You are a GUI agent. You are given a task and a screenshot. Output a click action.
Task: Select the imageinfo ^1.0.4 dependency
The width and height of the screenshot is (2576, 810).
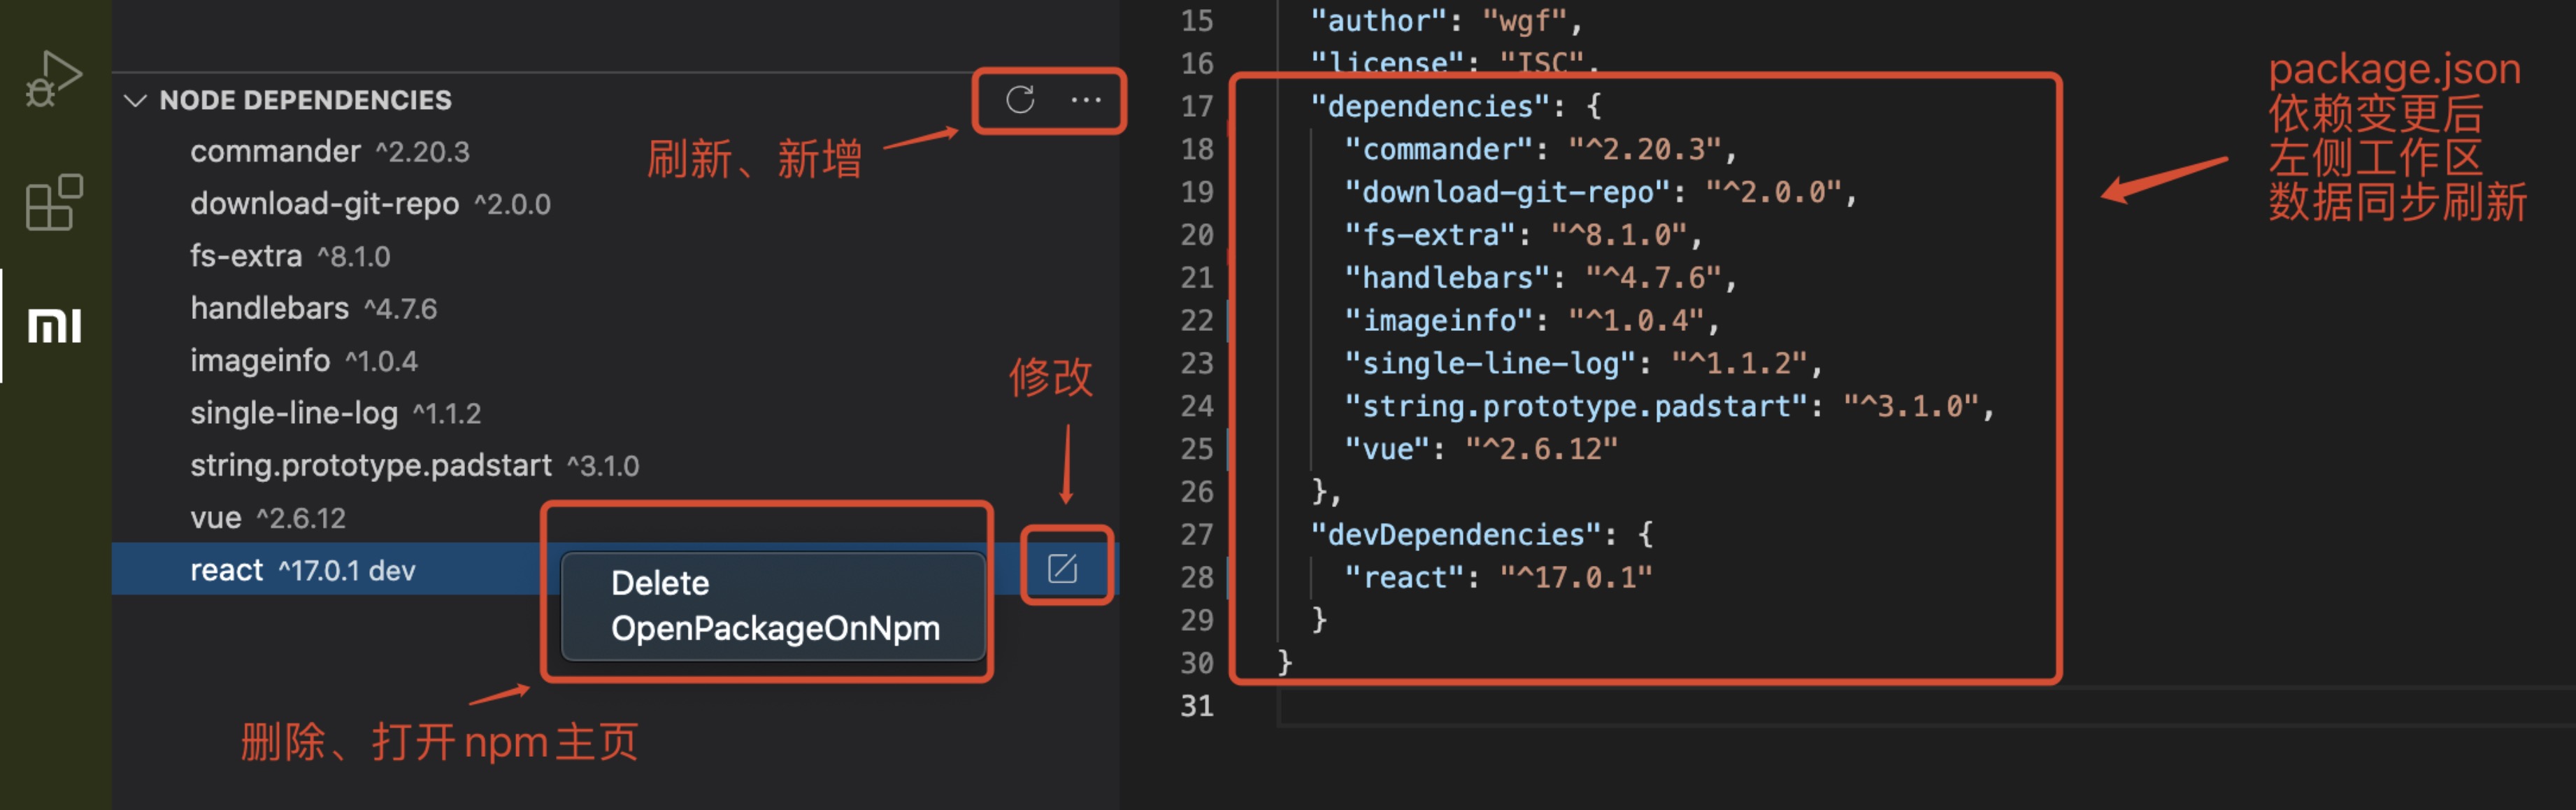615,360
